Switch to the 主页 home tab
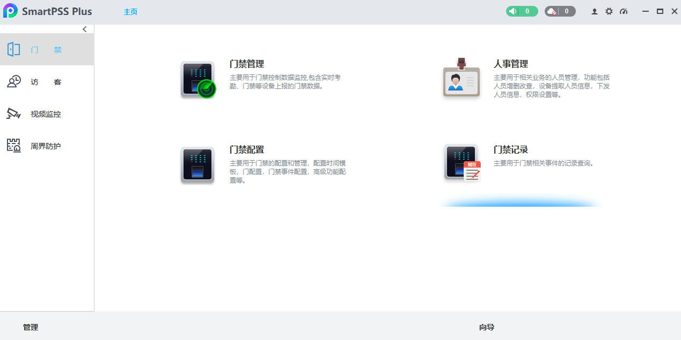The width and height of the screenshot is (681, 340). tap(130, 11)
